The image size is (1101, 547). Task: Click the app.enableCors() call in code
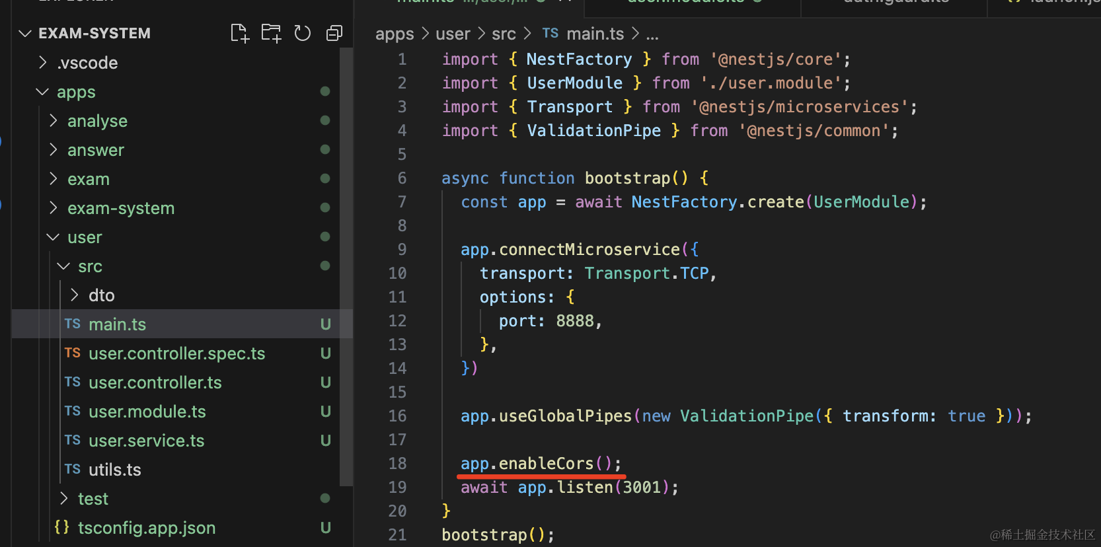[541, 464]
